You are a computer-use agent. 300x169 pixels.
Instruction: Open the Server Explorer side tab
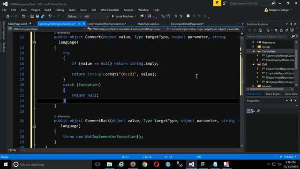[4, 30]
